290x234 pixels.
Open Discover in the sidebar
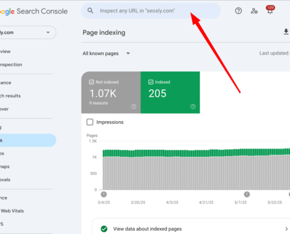4,109
